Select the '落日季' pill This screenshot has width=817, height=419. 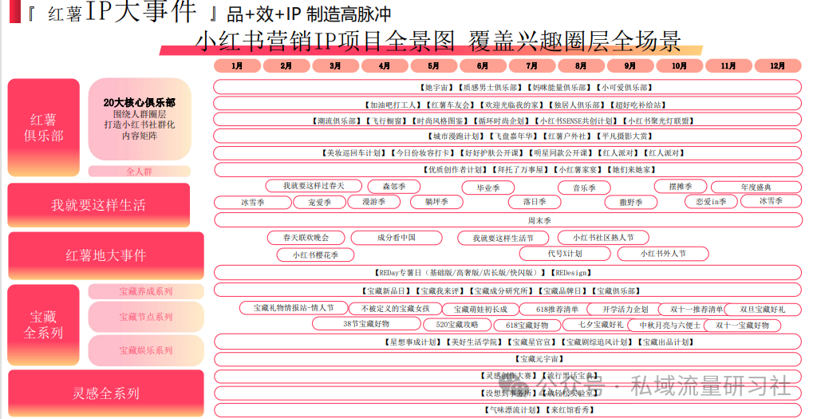click(x=535, y=201)
